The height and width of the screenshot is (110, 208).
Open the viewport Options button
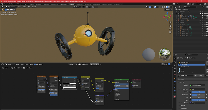(x=168, y=10)
